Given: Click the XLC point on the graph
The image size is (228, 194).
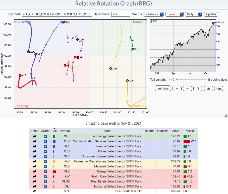Looking at the screenshot, I should (29, 52).
